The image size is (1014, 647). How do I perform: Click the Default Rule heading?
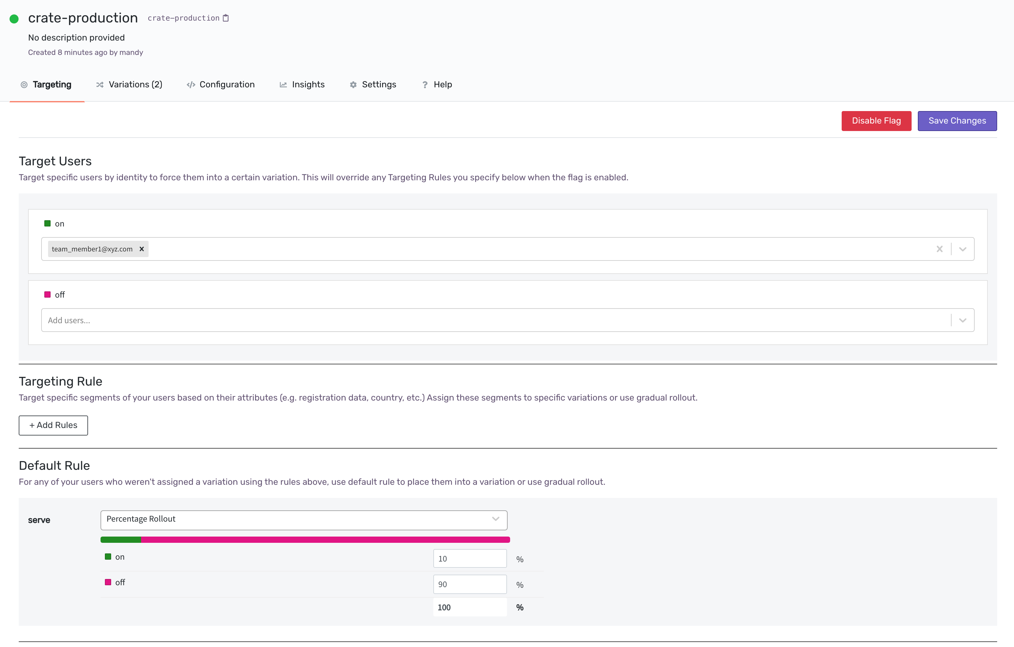54,466
